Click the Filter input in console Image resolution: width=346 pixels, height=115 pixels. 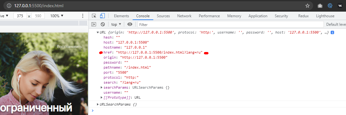(231, 24)
